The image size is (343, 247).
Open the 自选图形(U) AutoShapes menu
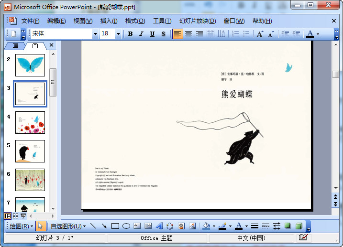pos(68,226)
